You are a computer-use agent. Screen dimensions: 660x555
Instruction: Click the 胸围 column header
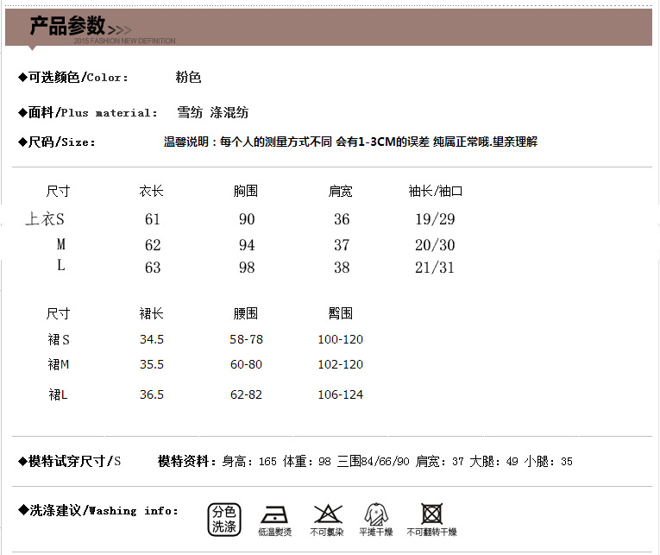(246, 191)
